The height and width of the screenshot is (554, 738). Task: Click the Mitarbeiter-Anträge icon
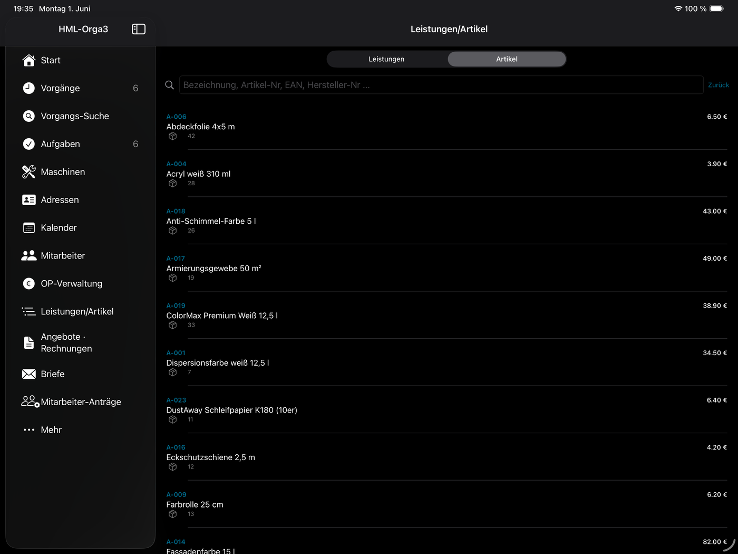30,402
